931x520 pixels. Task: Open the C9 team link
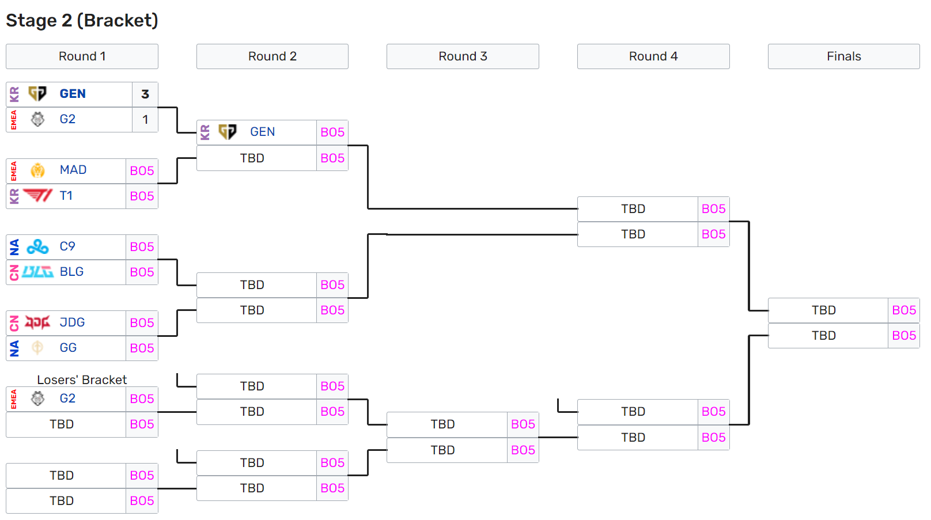[67, 246]
